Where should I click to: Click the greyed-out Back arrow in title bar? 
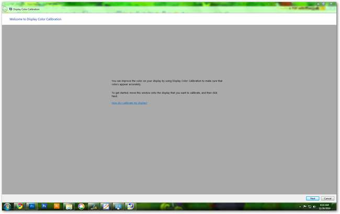coord(5,9)
